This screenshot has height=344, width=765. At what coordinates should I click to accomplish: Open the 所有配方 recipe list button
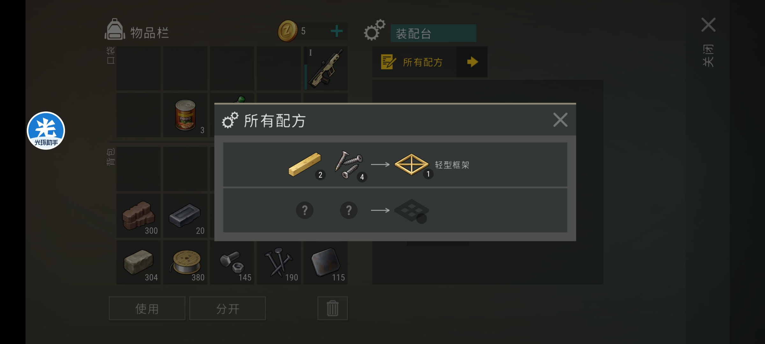point(415,62)
